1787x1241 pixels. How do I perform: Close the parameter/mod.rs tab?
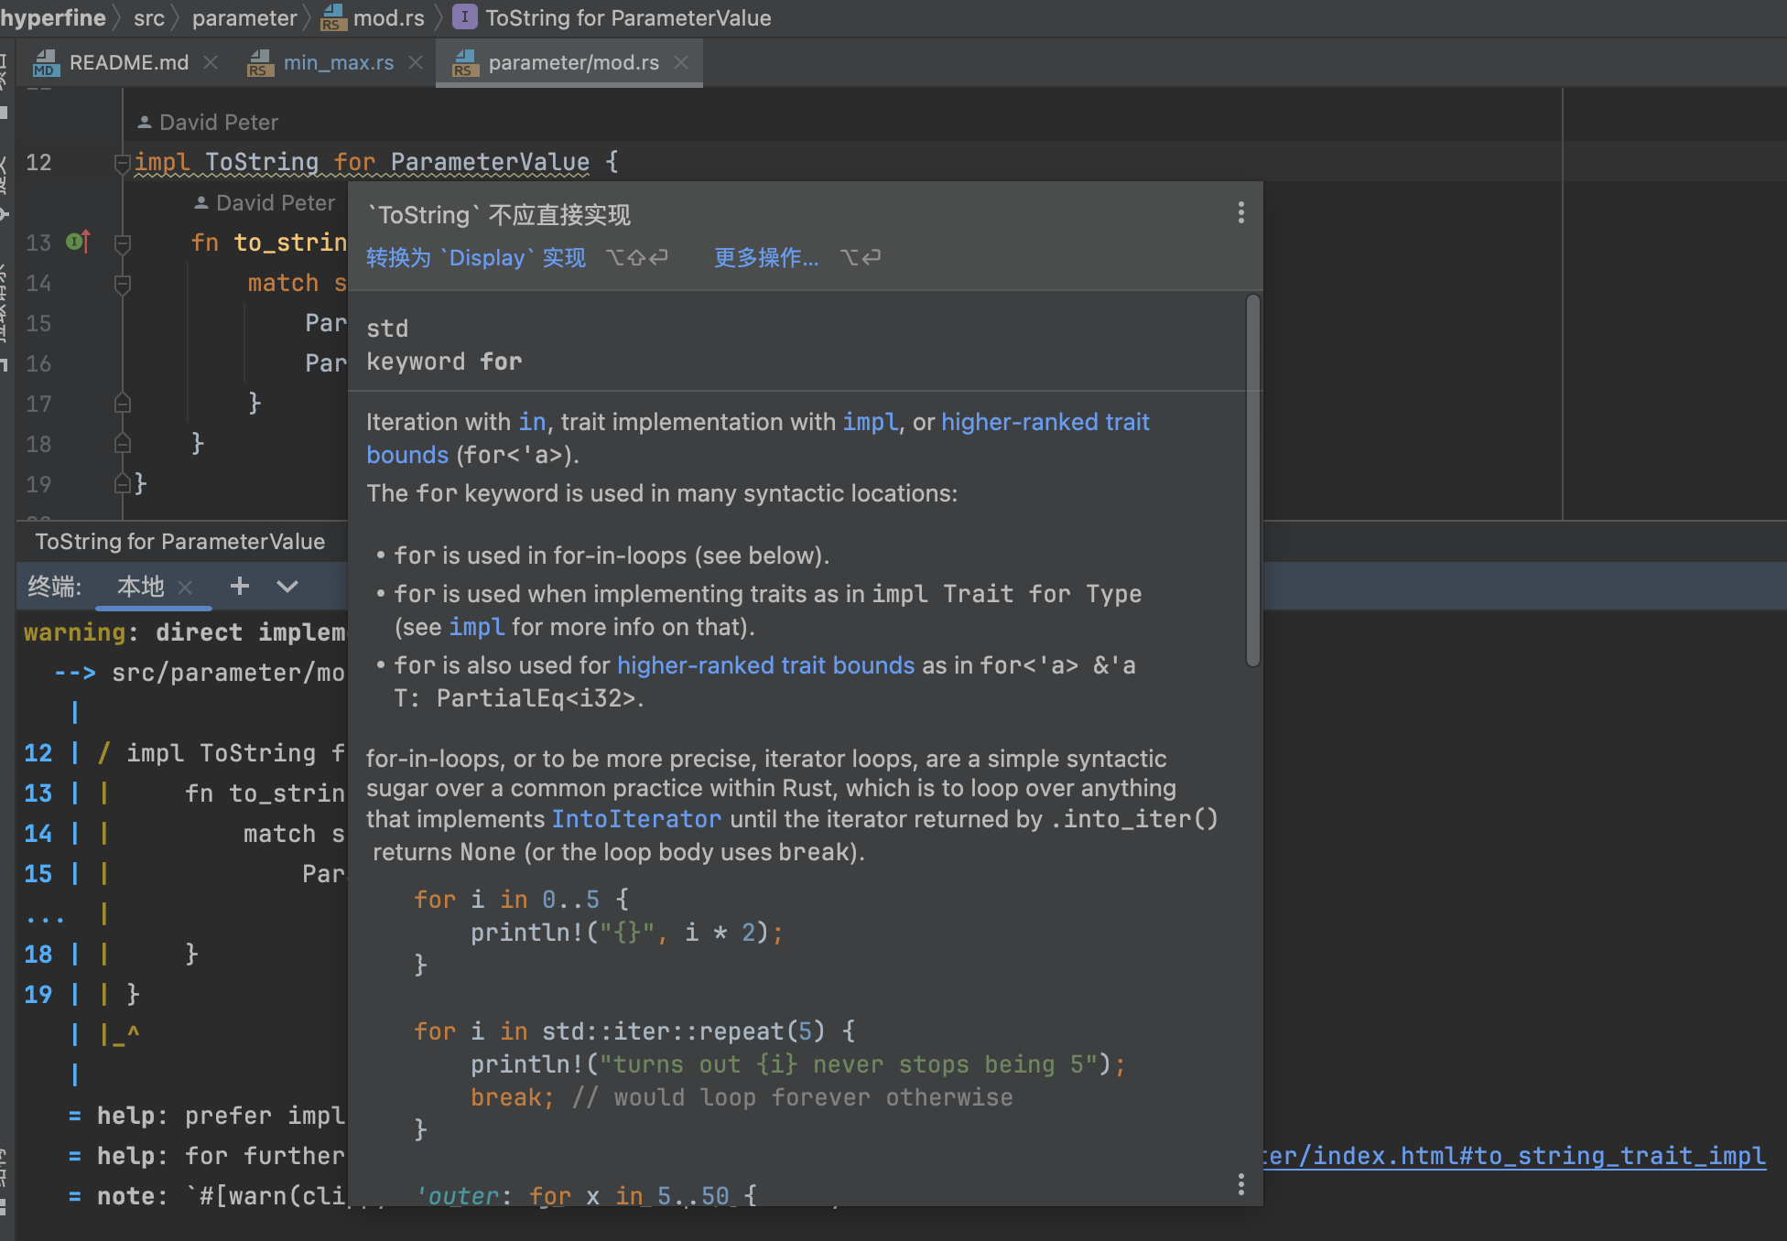(681, 62)
